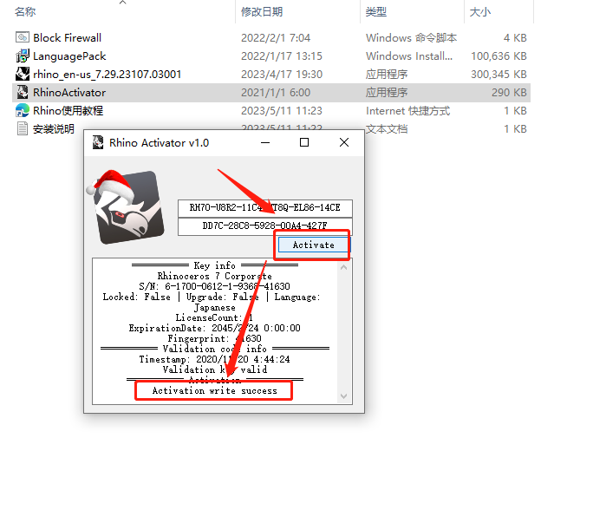Select the Block Firewall script icon
This screenshot has height=523, width=593.
point(23,37)
